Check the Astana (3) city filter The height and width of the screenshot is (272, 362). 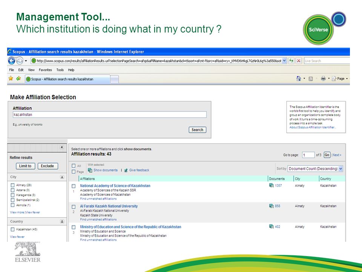(13, 190)
